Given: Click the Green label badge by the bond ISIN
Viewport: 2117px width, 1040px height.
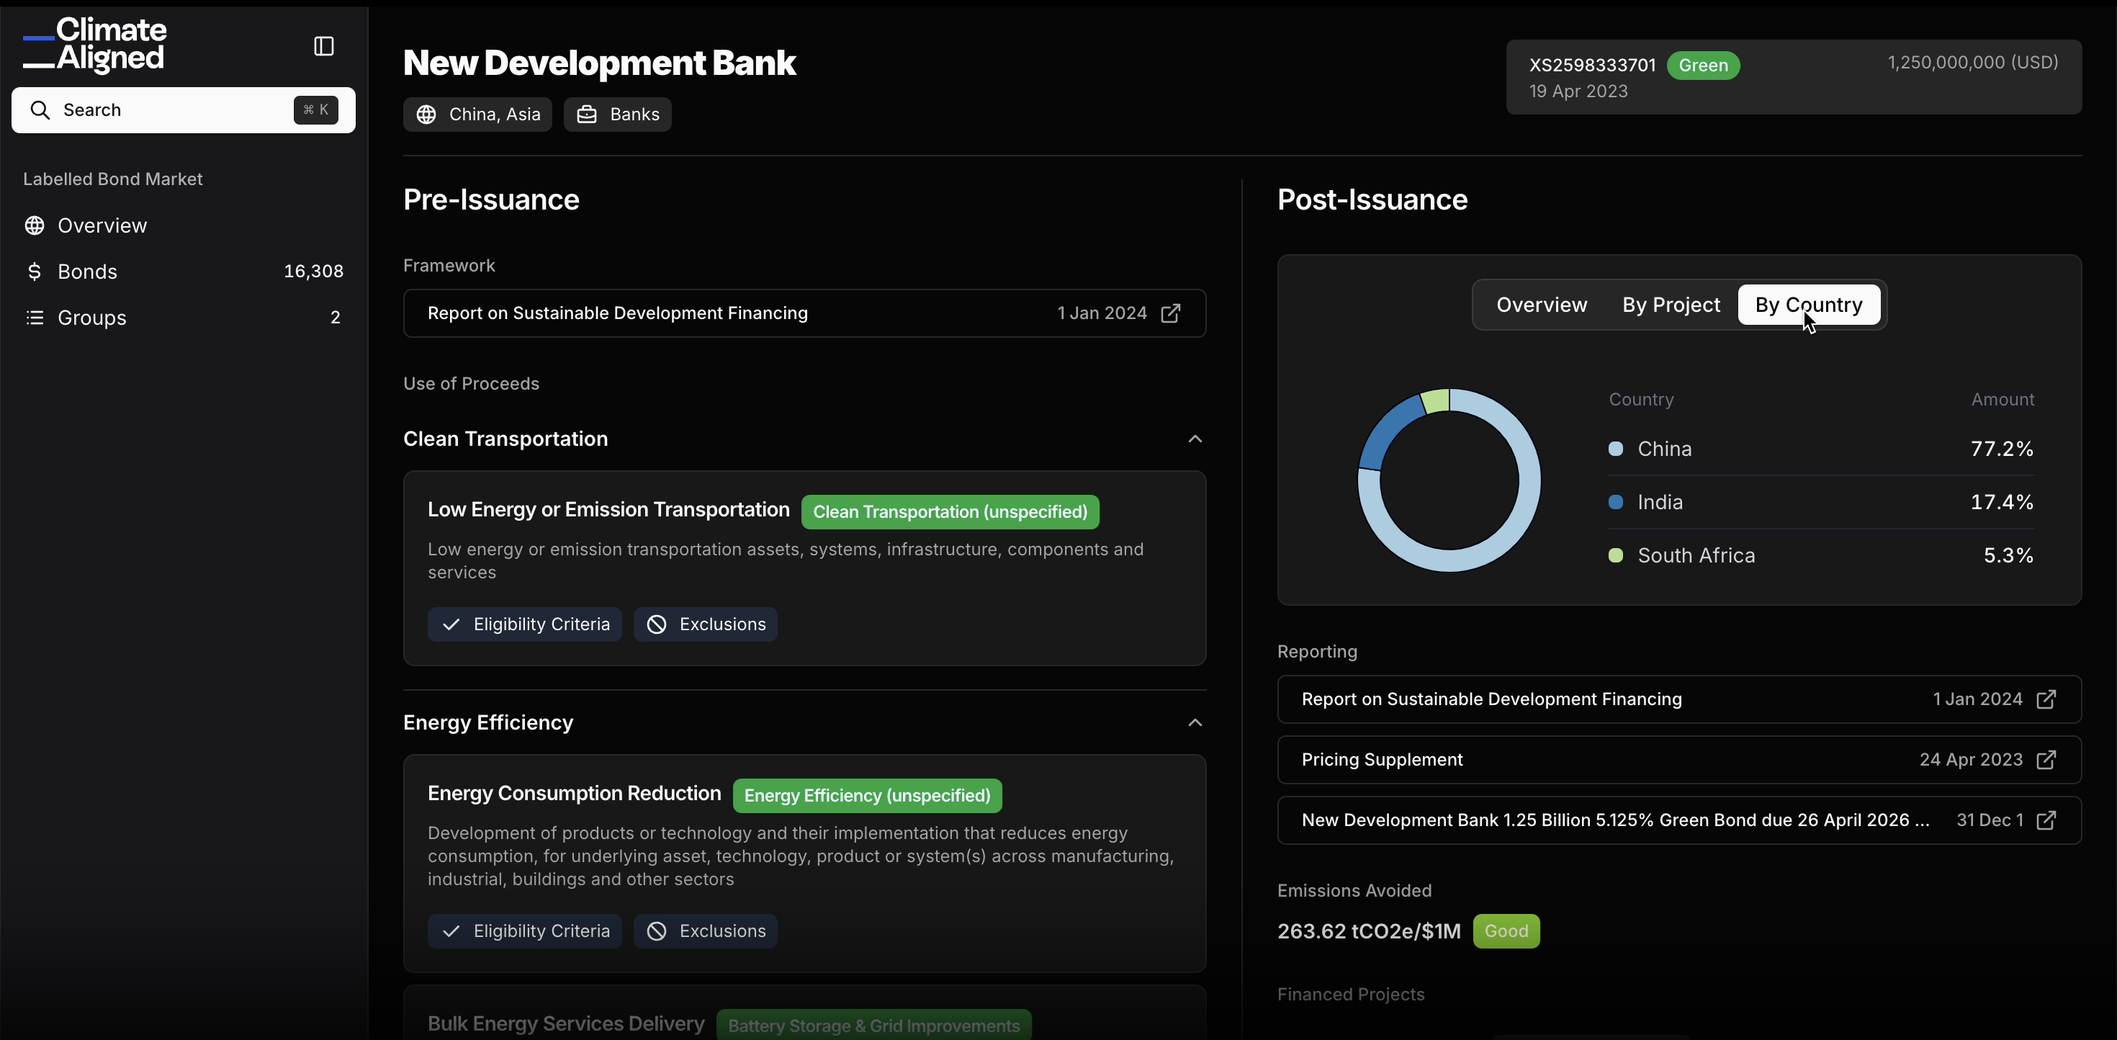Looking at the screenshot, I should tap(1703, 65).
